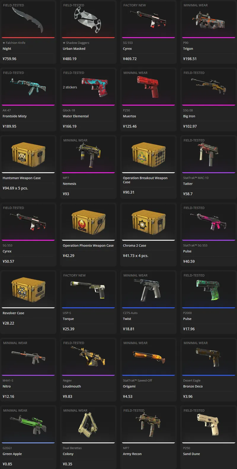Click the Chroma 2 Case crate image
Screen dimensions: 237x469
148,222
